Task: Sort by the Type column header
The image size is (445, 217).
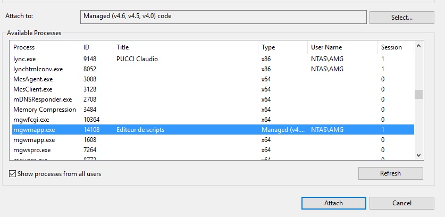Action: click(282, 47)
